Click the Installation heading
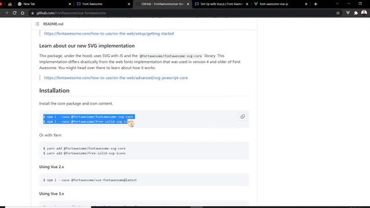This screenshot has height=208, width=370. coord(54,91)
